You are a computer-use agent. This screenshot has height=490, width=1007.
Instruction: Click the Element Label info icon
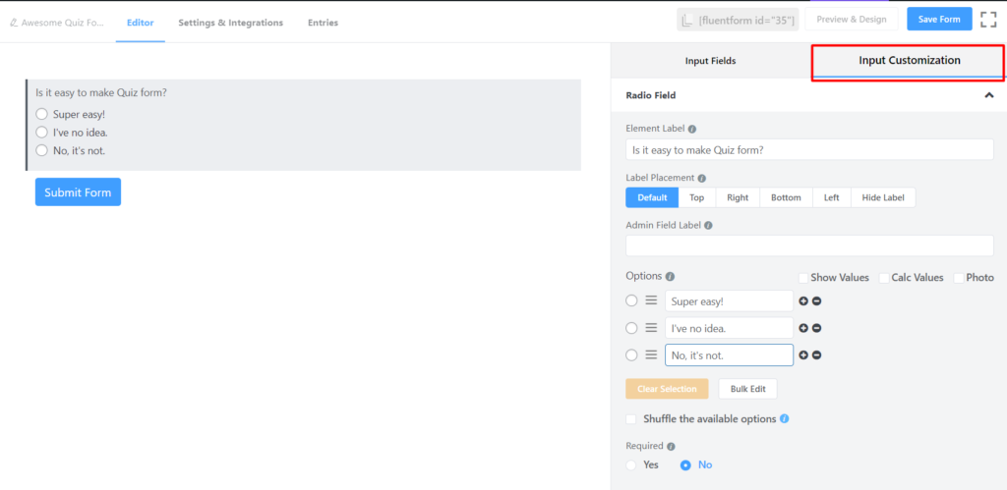[692, 129]
